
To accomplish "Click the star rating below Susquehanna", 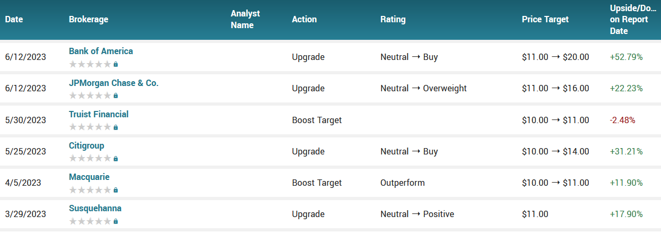I will [x=90, y=221].
